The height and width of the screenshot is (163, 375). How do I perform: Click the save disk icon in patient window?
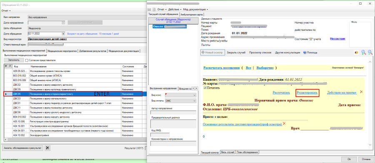coord(150,9)
